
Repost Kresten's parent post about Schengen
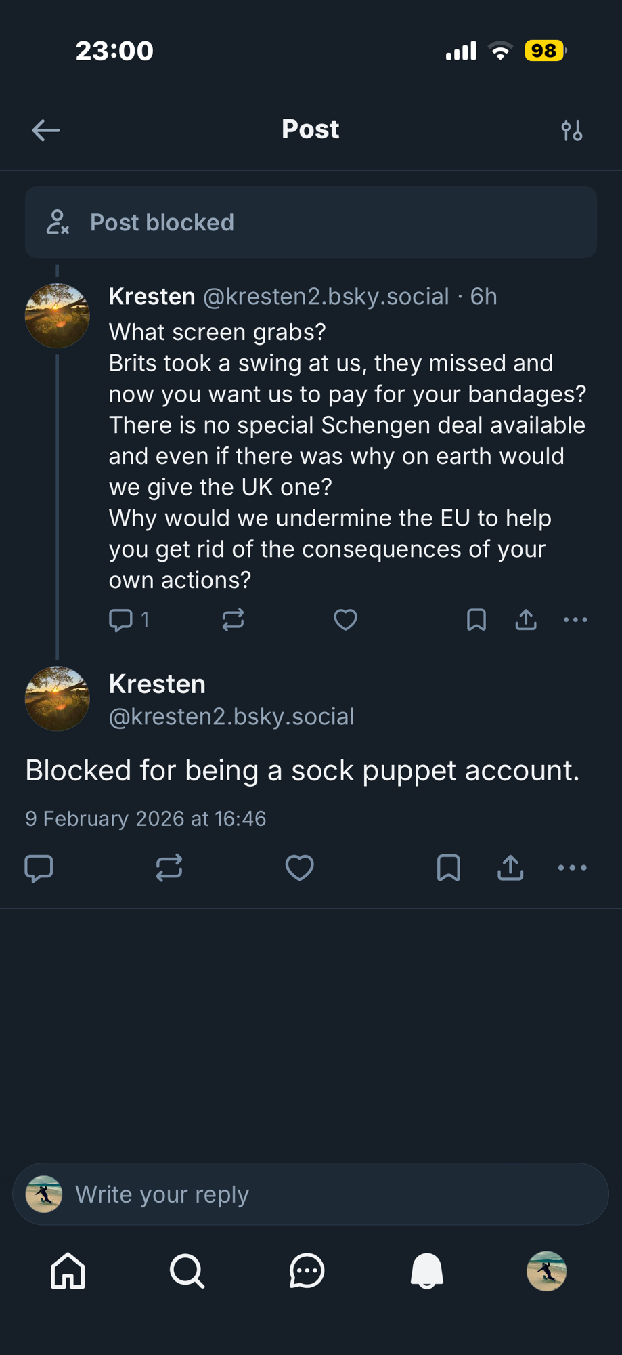(233, 620)
